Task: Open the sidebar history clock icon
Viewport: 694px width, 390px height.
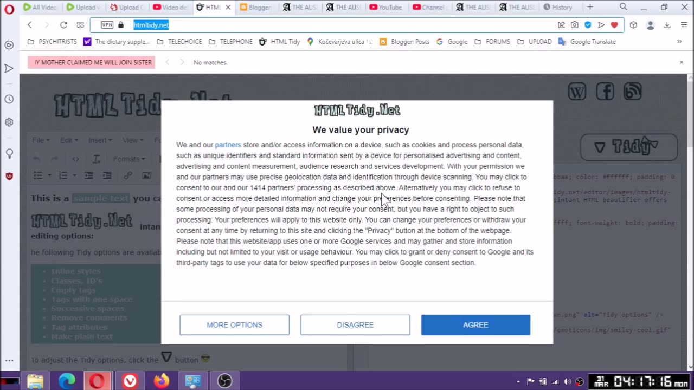Action: tap(9, 99)
